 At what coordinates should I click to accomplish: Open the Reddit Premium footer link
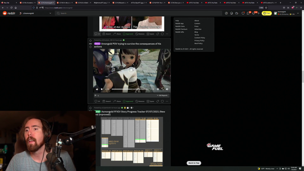pyautogui.click(x=181, y=29)
